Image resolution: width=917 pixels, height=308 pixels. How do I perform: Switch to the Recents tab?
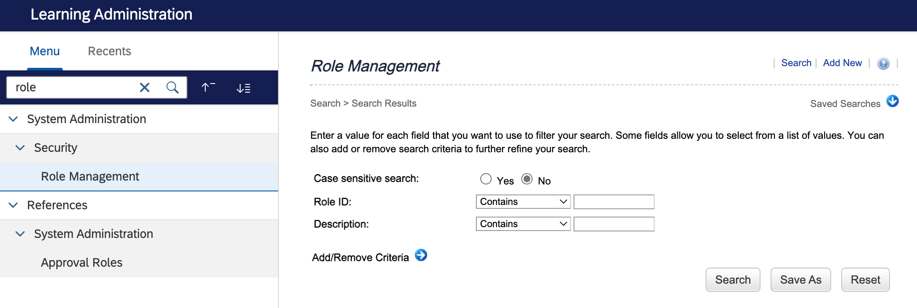coord(109,51)
